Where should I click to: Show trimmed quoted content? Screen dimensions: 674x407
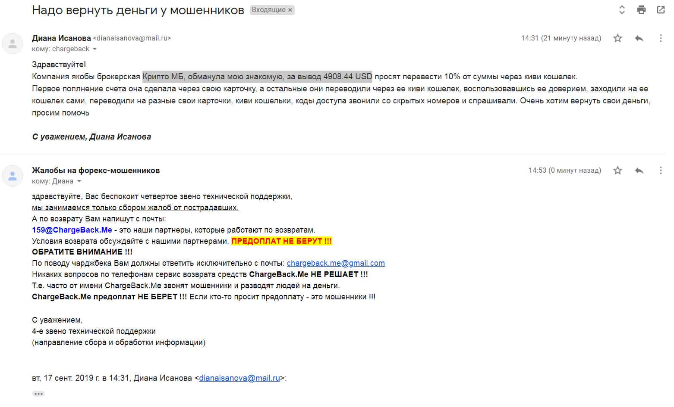point(38,394)
